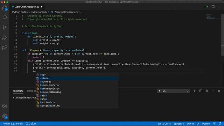Viewport: 224px width, 126px height.
Task: Add a new terminal with plus icon
Action: pos(194,91)
